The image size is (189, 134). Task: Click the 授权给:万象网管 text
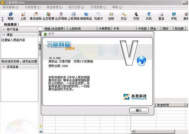60,61
